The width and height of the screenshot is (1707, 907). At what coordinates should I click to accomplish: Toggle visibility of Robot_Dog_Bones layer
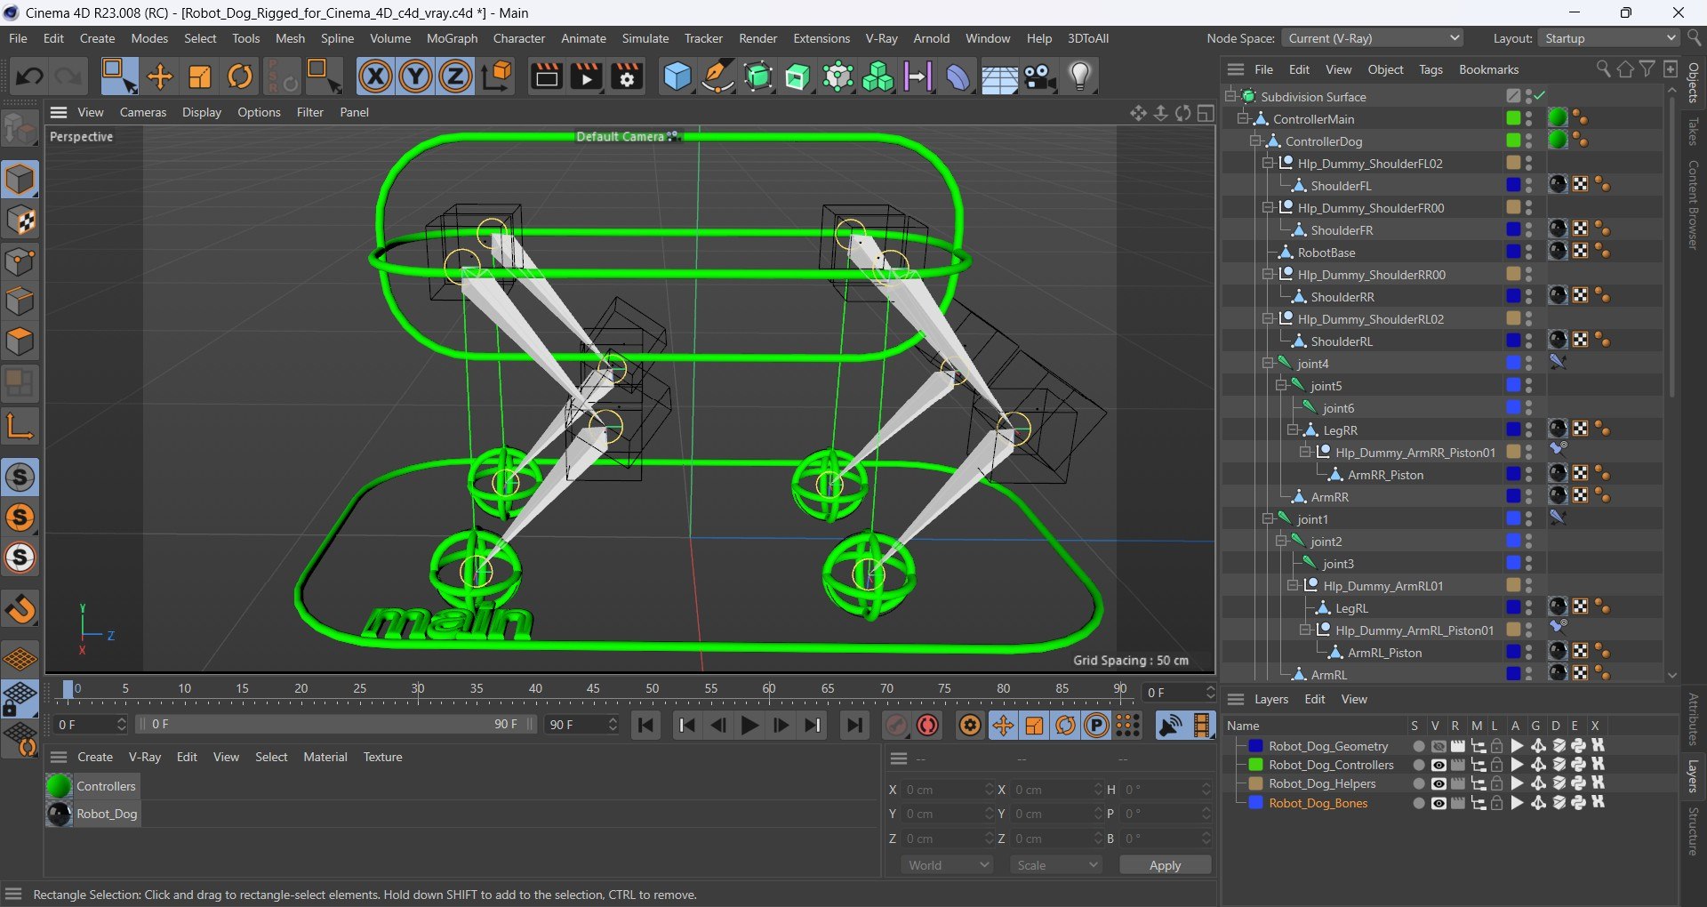(1439, 803)
